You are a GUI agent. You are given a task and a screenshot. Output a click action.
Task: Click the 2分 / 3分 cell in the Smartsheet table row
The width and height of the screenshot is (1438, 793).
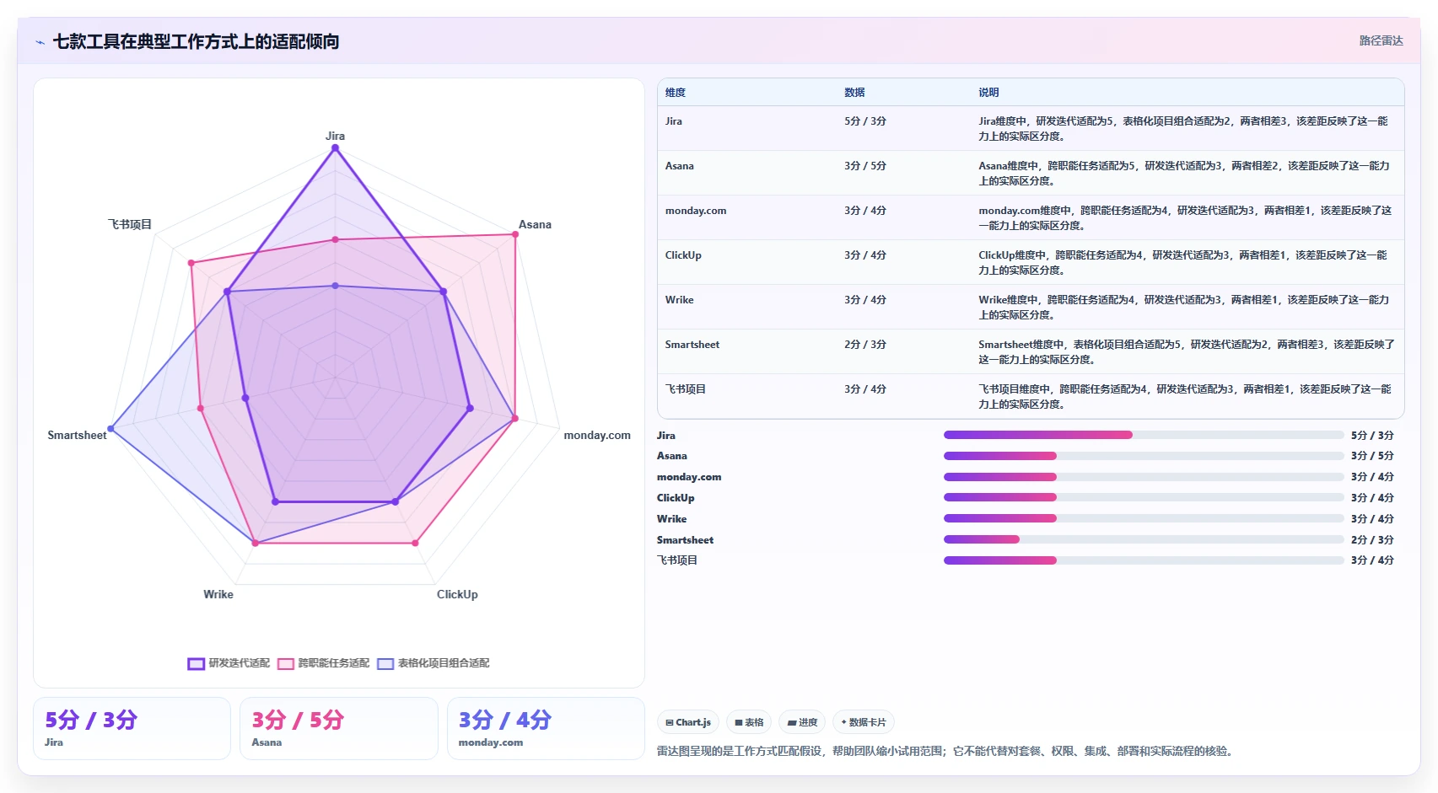[865, 345]
